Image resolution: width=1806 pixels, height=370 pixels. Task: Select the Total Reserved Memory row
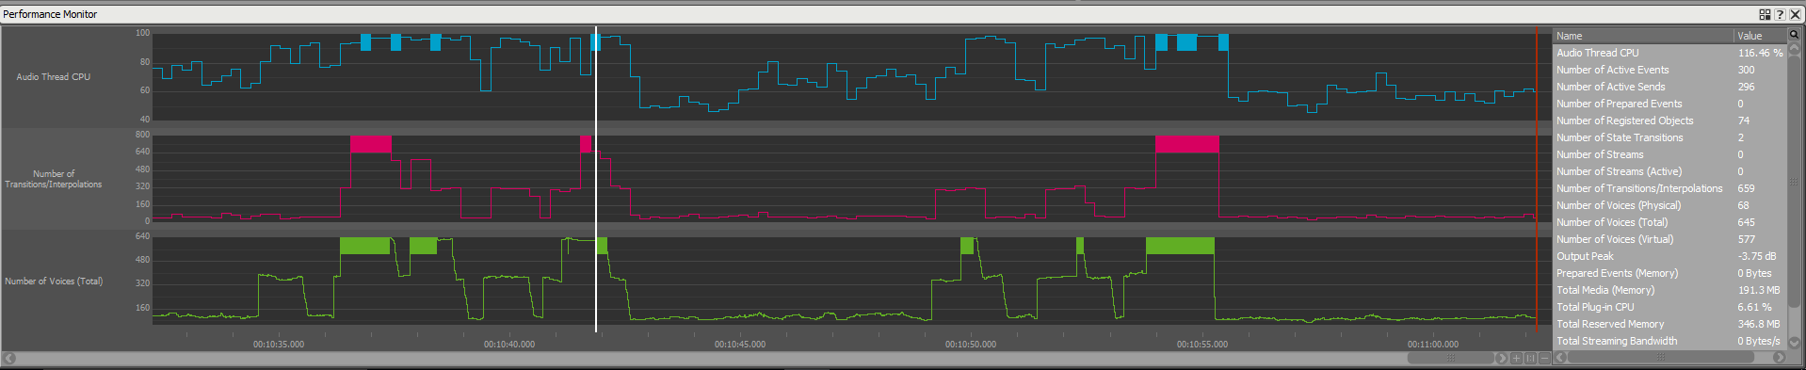1669,324
